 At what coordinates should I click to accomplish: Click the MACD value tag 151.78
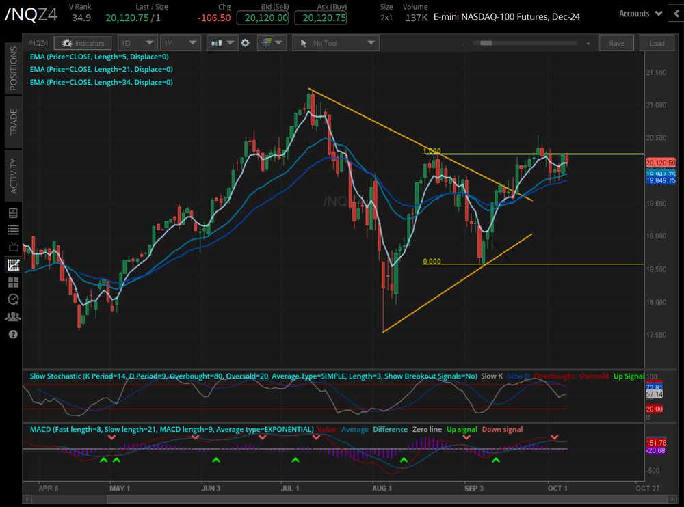[656, 443]
